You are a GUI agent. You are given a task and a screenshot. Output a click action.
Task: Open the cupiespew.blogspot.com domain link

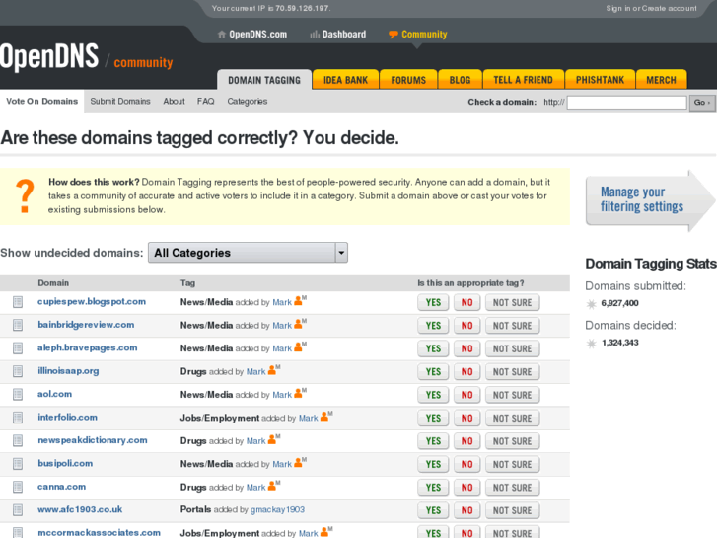pyautogui.click(x=92, y=302)
